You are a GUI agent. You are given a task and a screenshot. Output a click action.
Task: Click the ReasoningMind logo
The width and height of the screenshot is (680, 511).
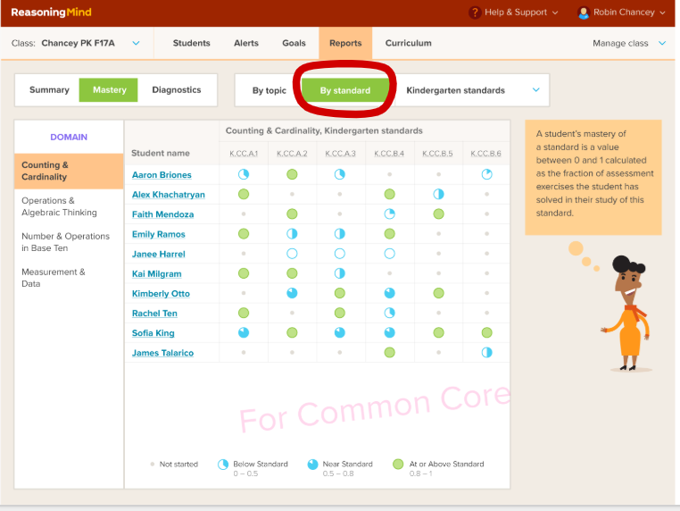[x=51, y=13]
